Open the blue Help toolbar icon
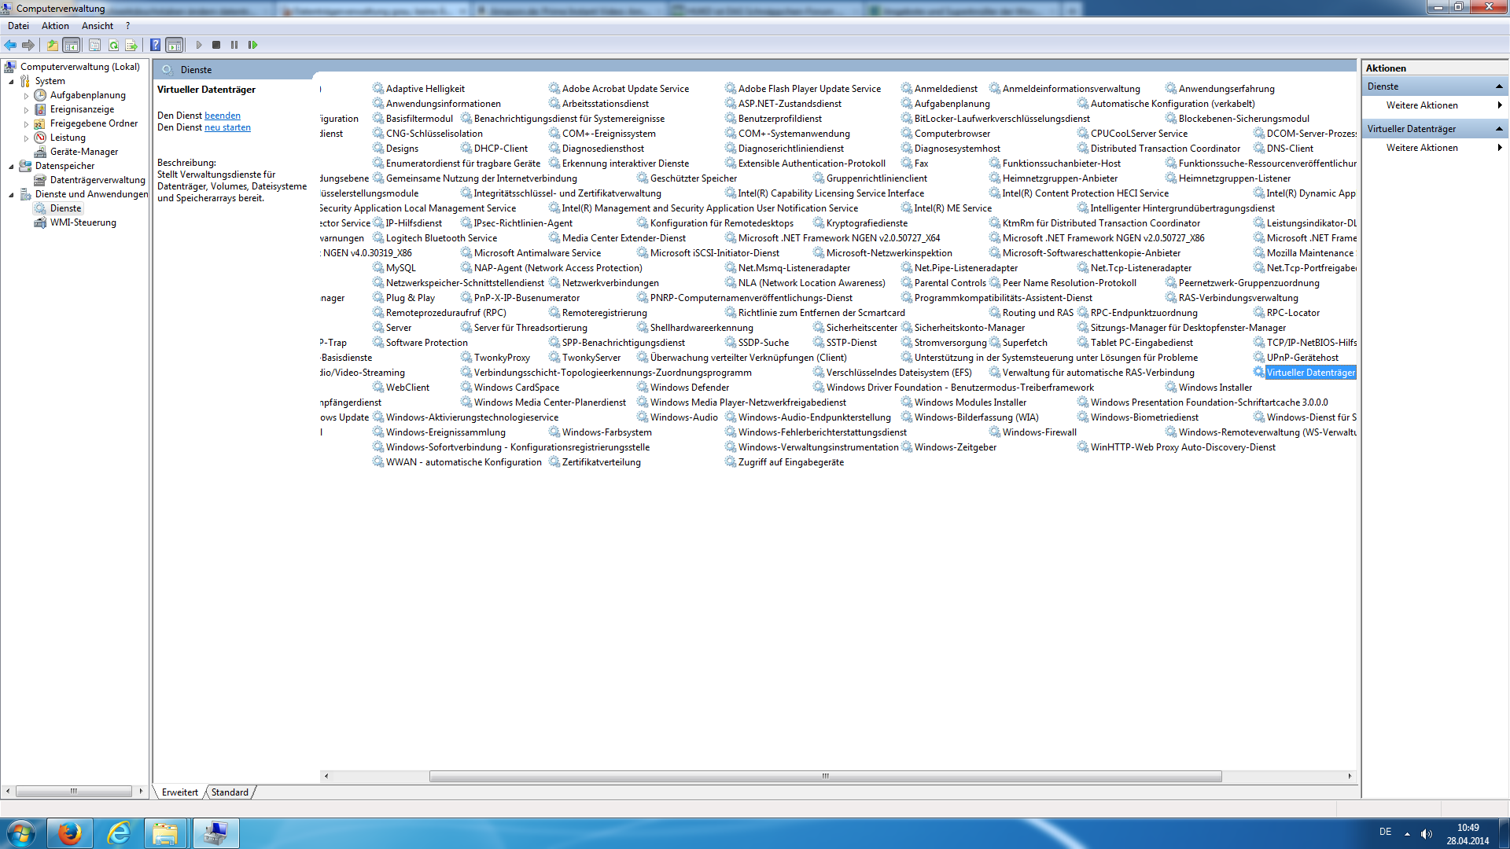The image size is (1510, 849). click(156, 45)
